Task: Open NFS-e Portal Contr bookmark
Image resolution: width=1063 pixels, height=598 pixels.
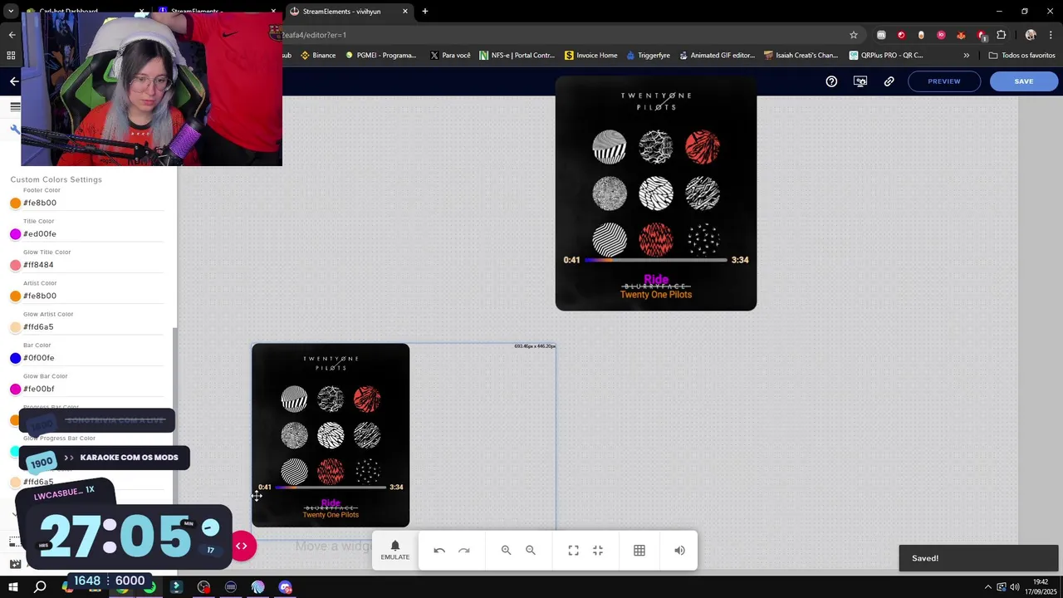Action: coord(517,56)
